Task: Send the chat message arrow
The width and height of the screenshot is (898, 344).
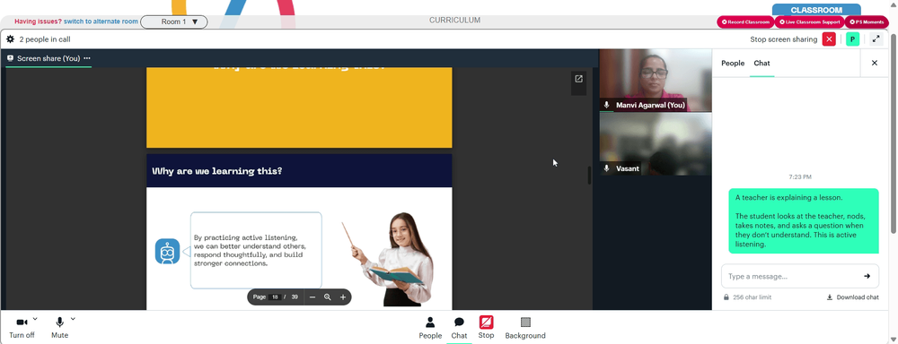Action: click(867, 276)
